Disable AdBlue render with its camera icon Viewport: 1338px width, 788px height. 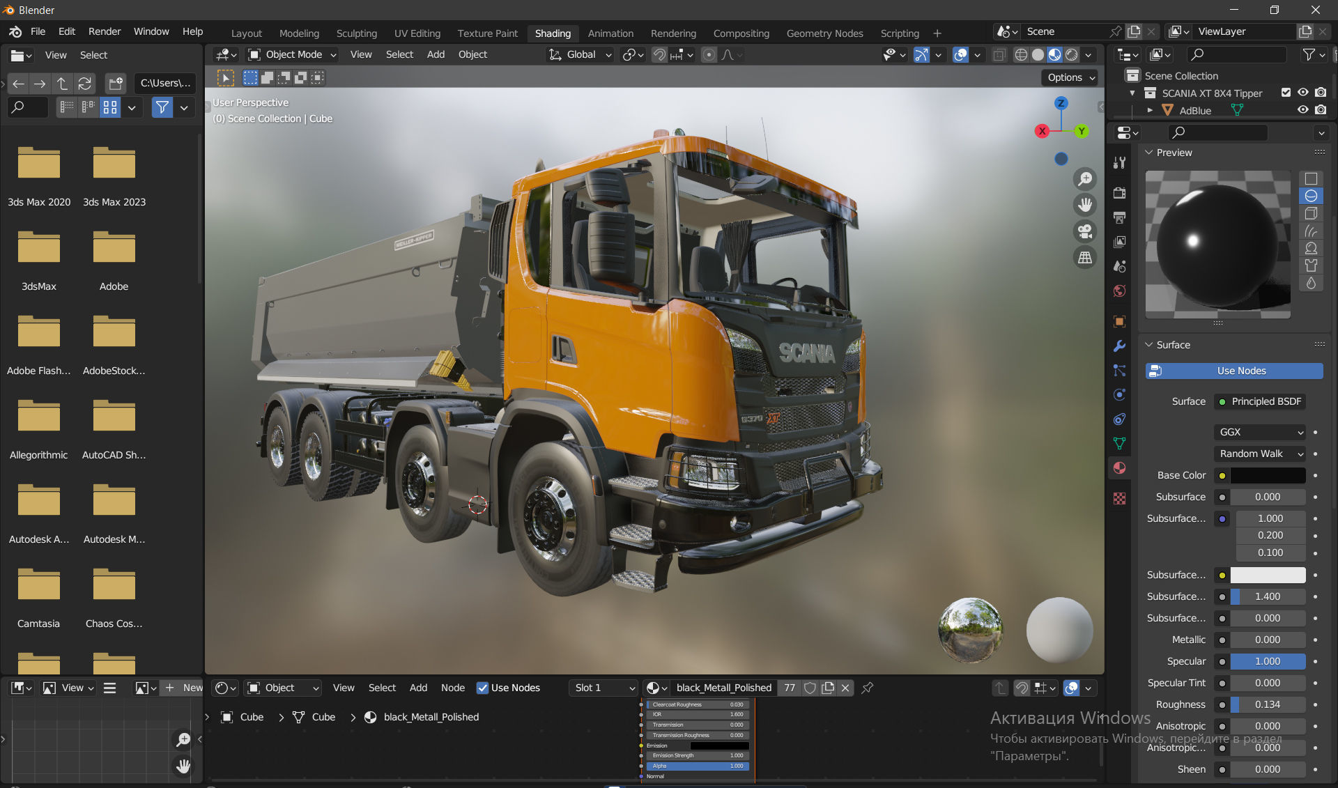pos(1321,110)
